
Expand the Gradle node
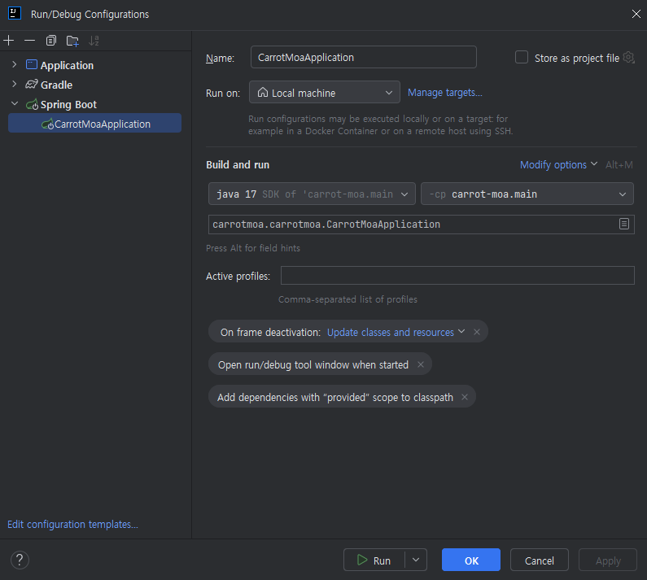15,84
